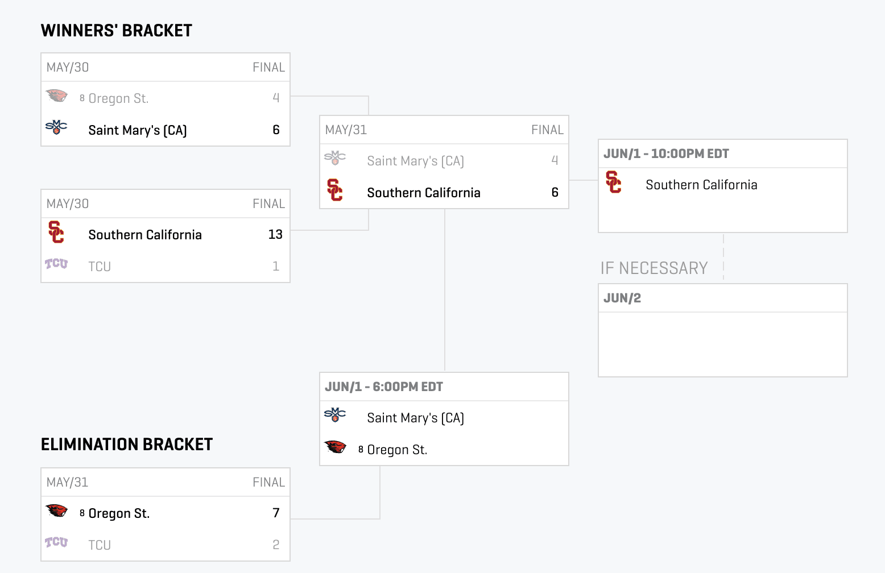This screenshot has width=885, height=573.
Task: Open Southern California link in Jun/1 10:00PM game
Action: click(x=701, y=185)
